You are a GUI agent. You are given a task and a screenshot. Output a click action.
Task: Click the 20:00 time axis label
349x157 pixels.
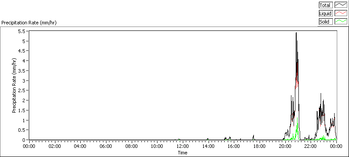click(x=285, y=146)
